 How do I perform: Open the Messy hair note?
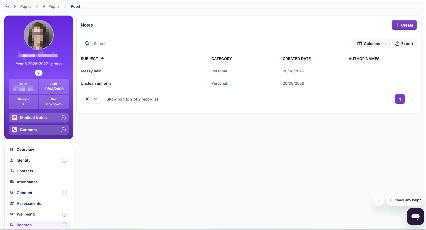(91, 71)
